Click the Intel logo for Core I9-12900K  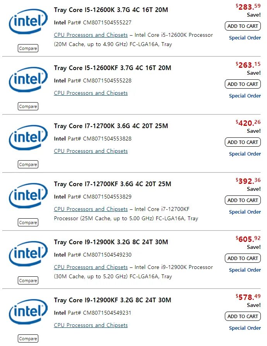click(x=28, y=254)
